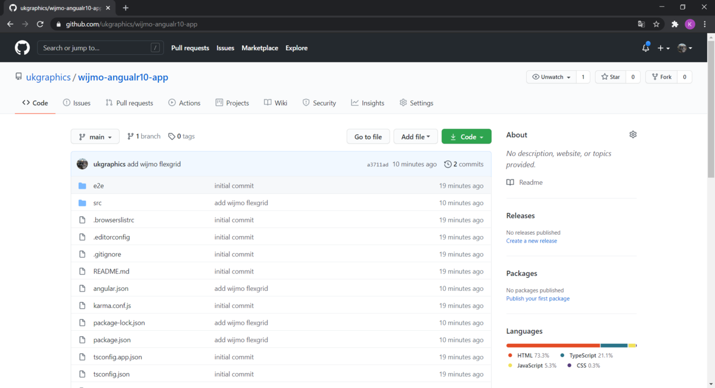Open the Create a new release link
Image resolution: width=715 pixels, height=388 pixels.
point(531,241)
